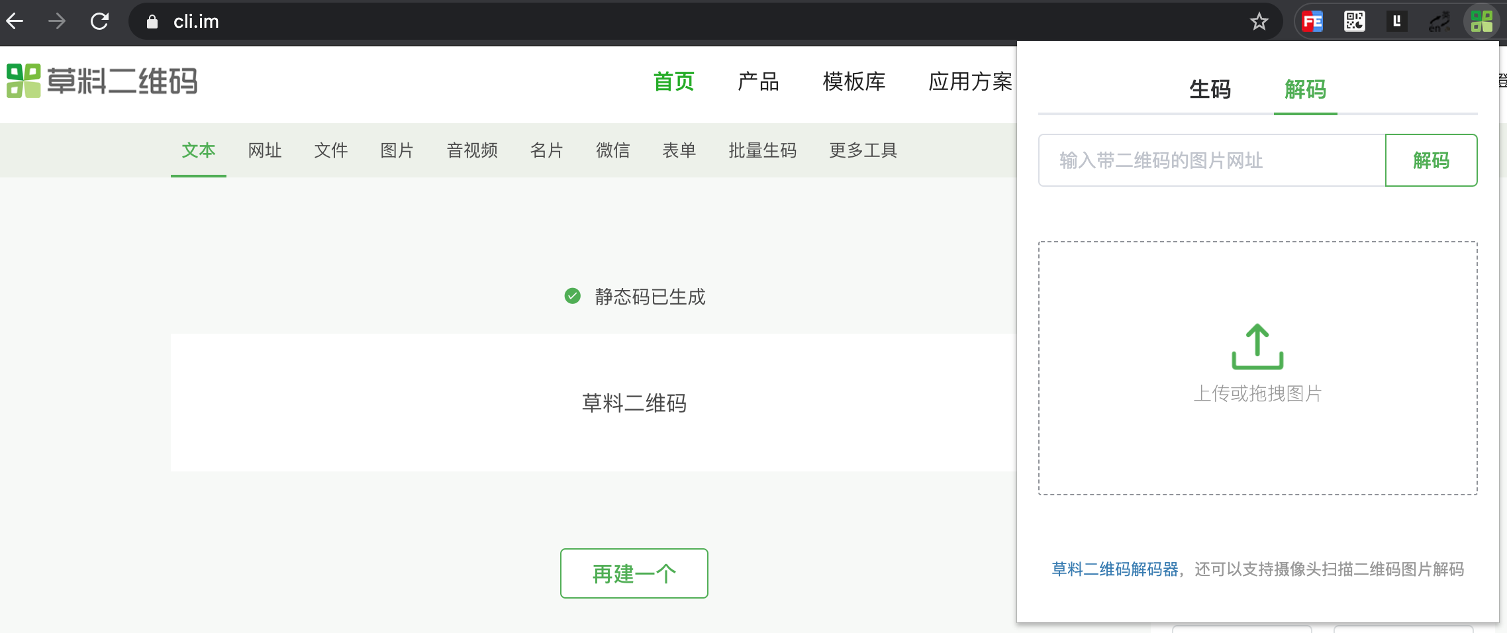This screenshot has height=633, width=1507.
Task: Click the 静态码已生成 status text
Action: pyautogui.click(x=650, y=297)
